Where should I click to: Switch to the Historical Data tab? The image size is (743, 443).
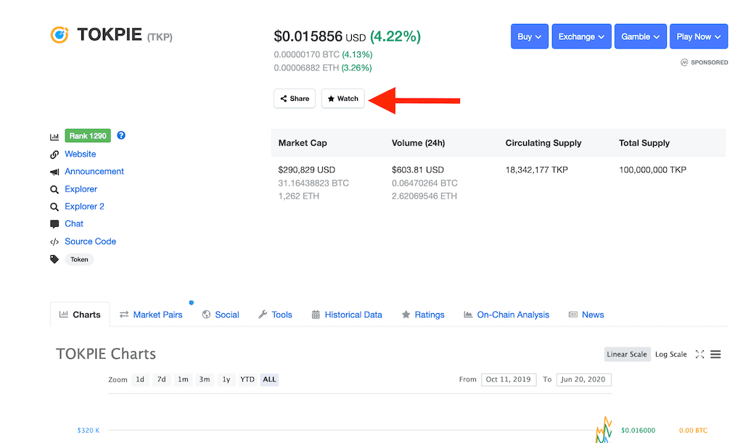pos(346,315)
